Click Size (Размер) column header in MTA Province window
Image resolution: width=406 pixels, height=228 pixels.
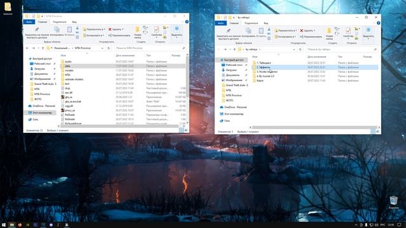(x=176, y=55)
